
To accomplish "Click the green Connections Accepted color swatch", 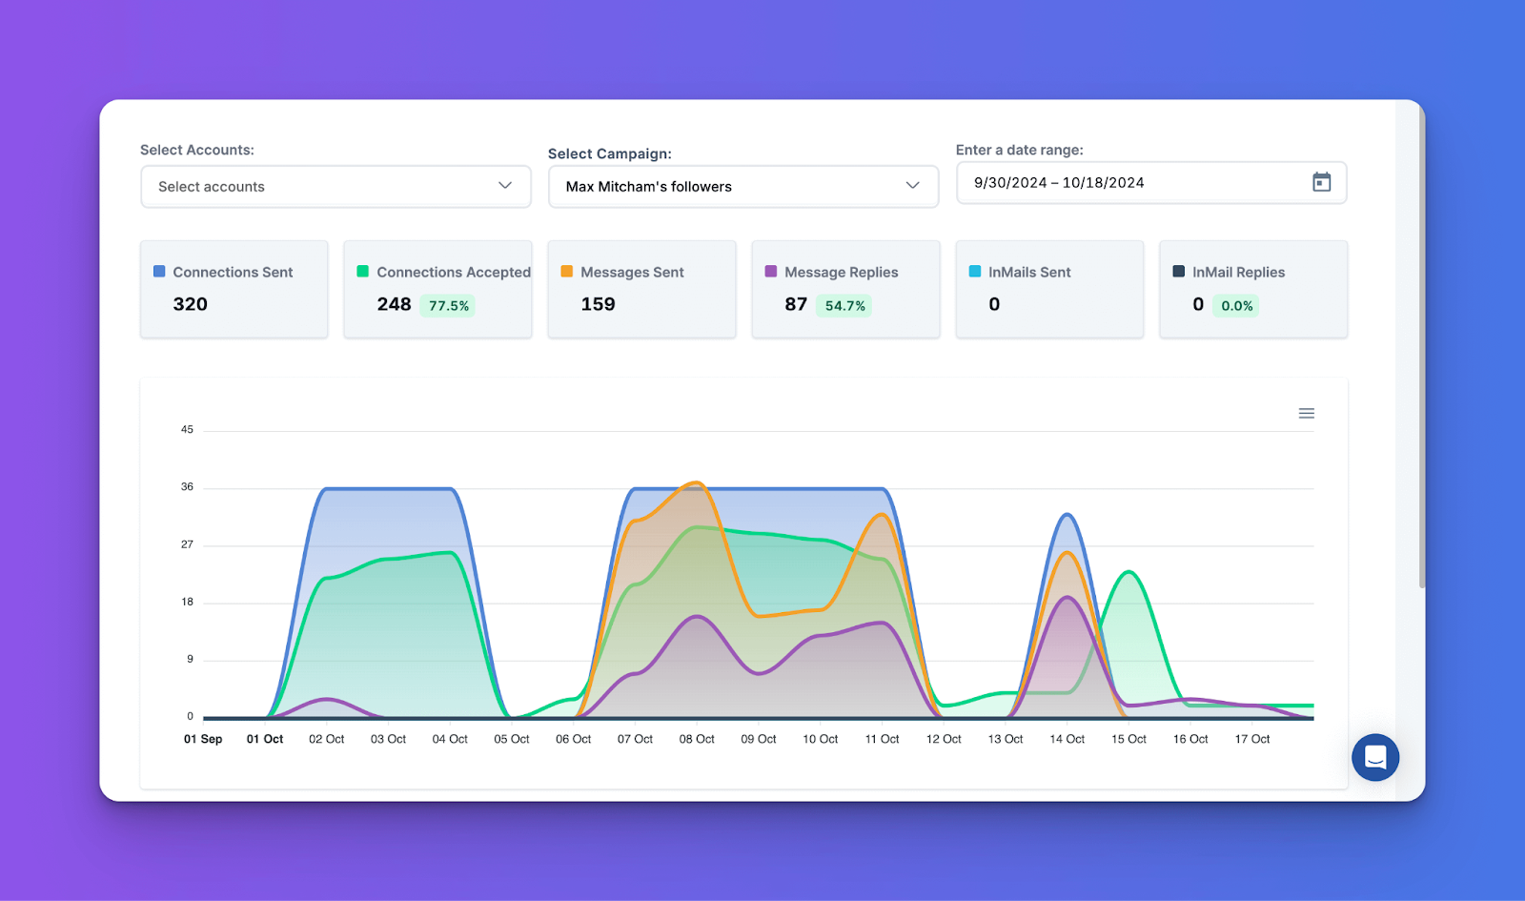I will [x=363, y=272].
